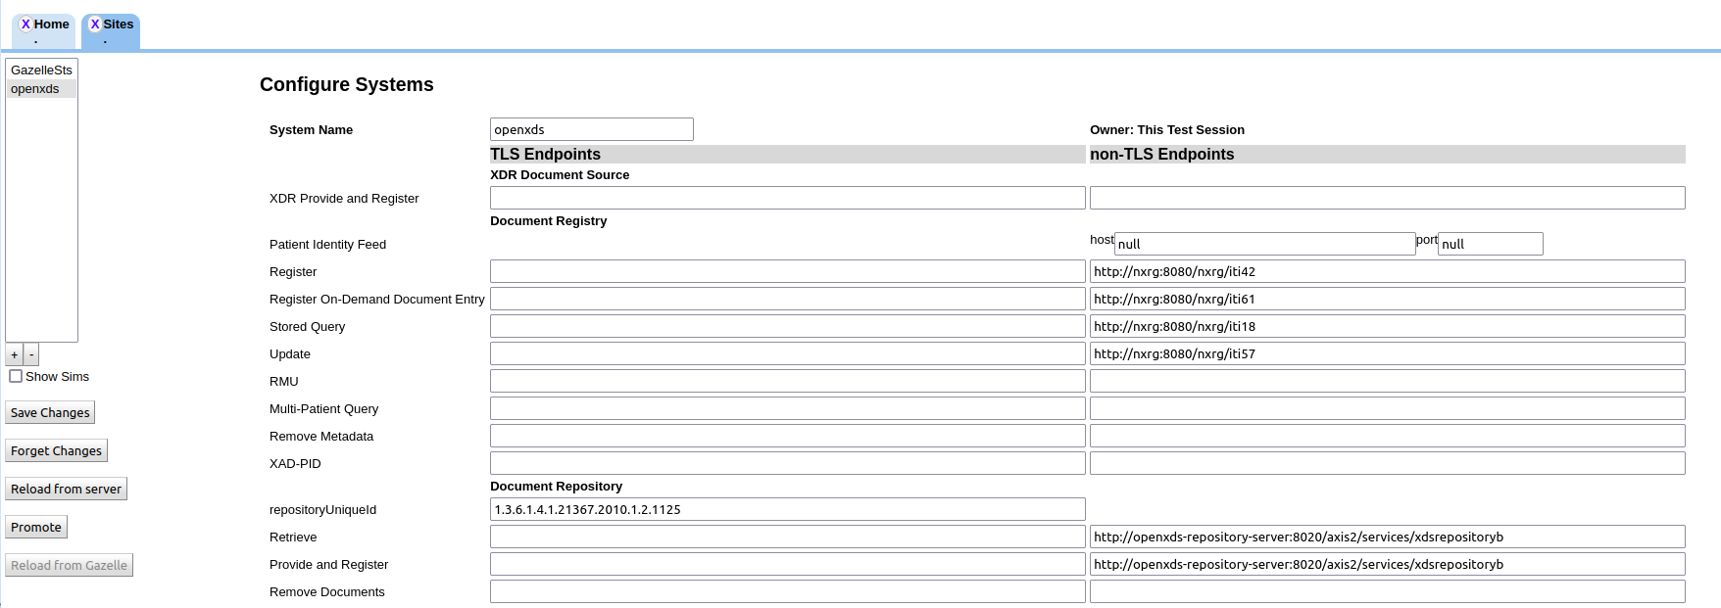This screenshot has width=1721, height=608.
Task: Click the System Name field
Action: pos(591,129)
